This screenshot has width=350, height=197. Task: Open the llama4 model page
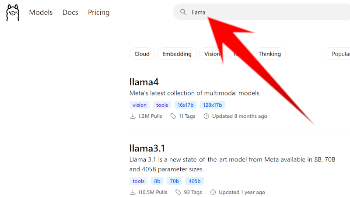click(144, 82)
